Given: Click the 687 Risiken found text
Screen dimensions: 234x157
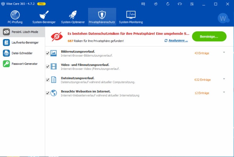Looking at the screenshot, I should [96, 41].
